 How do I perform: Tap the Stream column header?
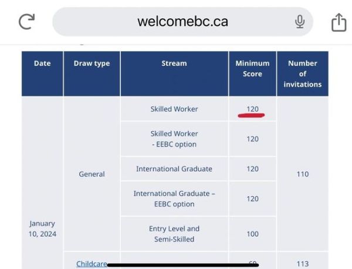[x=174, y=63]
